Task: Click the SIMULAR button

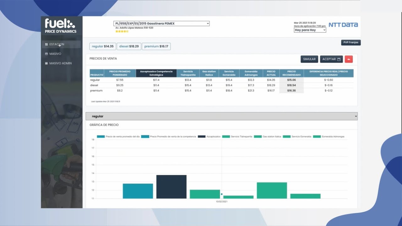Action: tap(309, 59)
